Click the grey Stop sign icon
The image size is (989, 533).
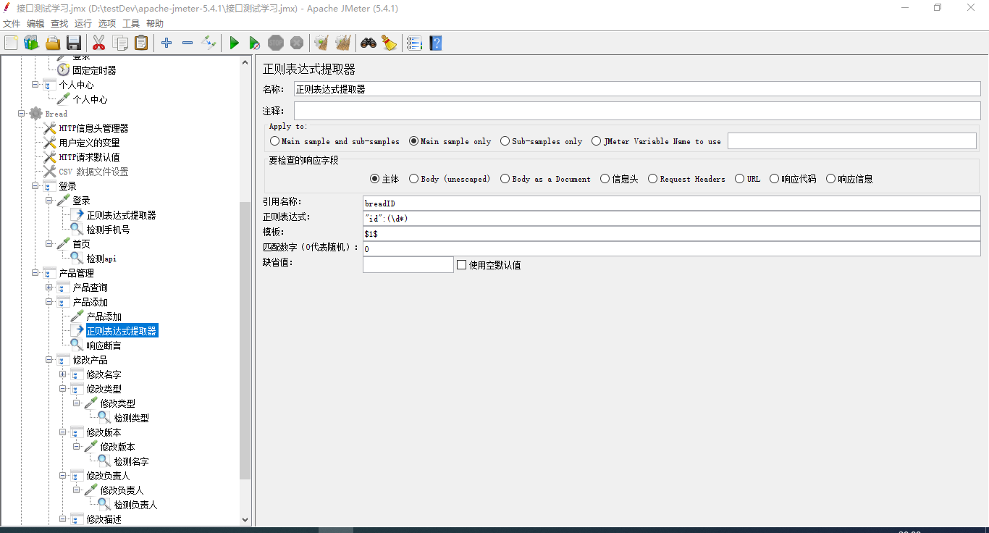[x=276, y=43]
